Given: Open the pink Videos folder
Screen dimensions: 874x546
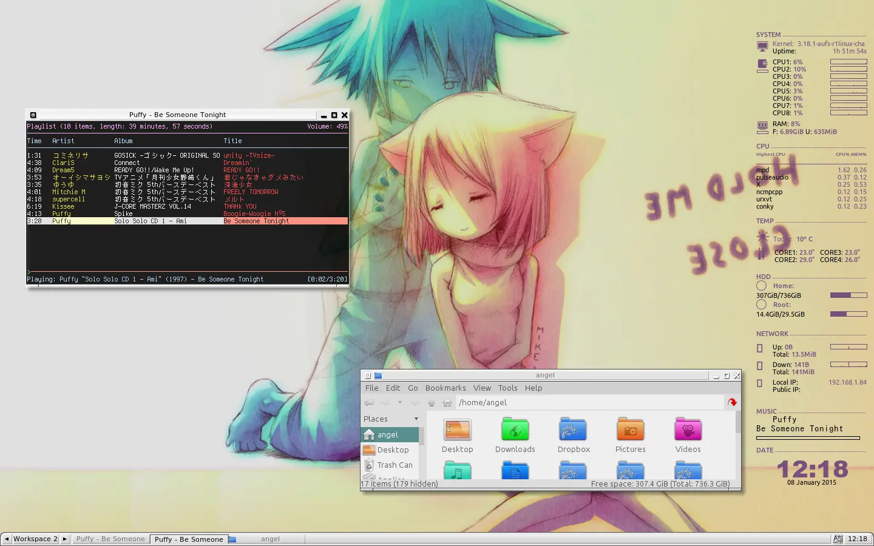Looking at the screenshot, I should [x=688, y=430].
